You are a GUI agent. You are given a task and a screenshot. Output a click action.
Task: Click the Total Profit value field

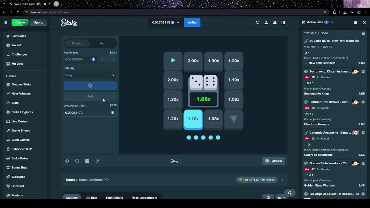pyautogui.click(x=90, y=113)
